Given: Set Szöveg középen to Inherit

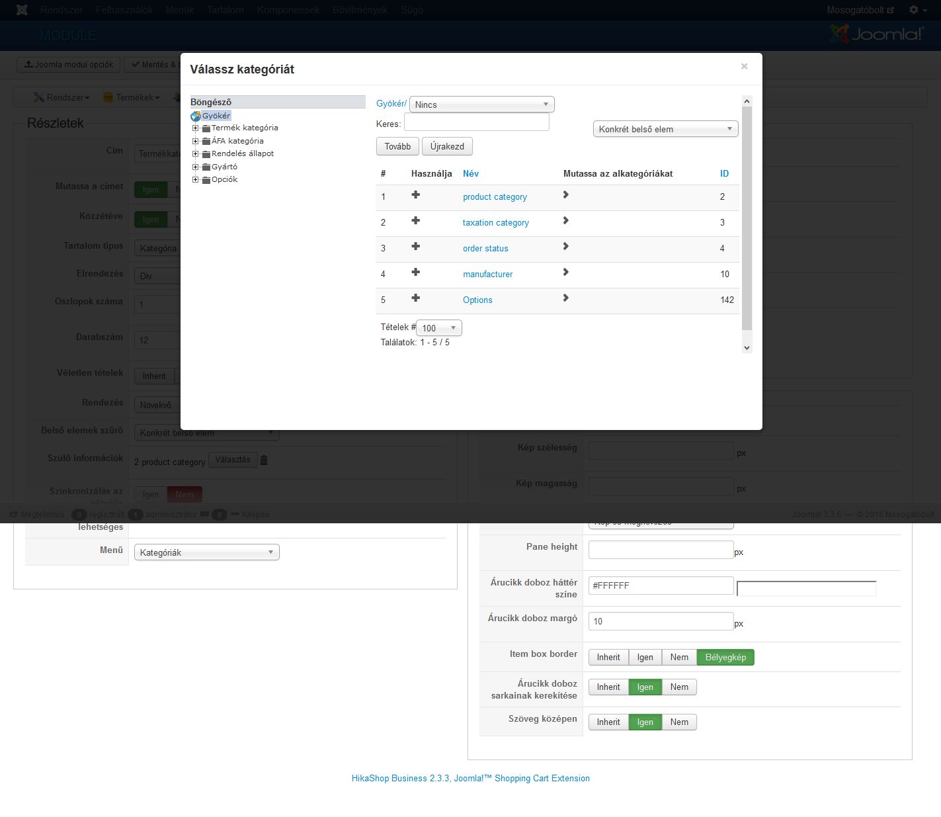Looking at the screenshot, I should coord(608,722).
